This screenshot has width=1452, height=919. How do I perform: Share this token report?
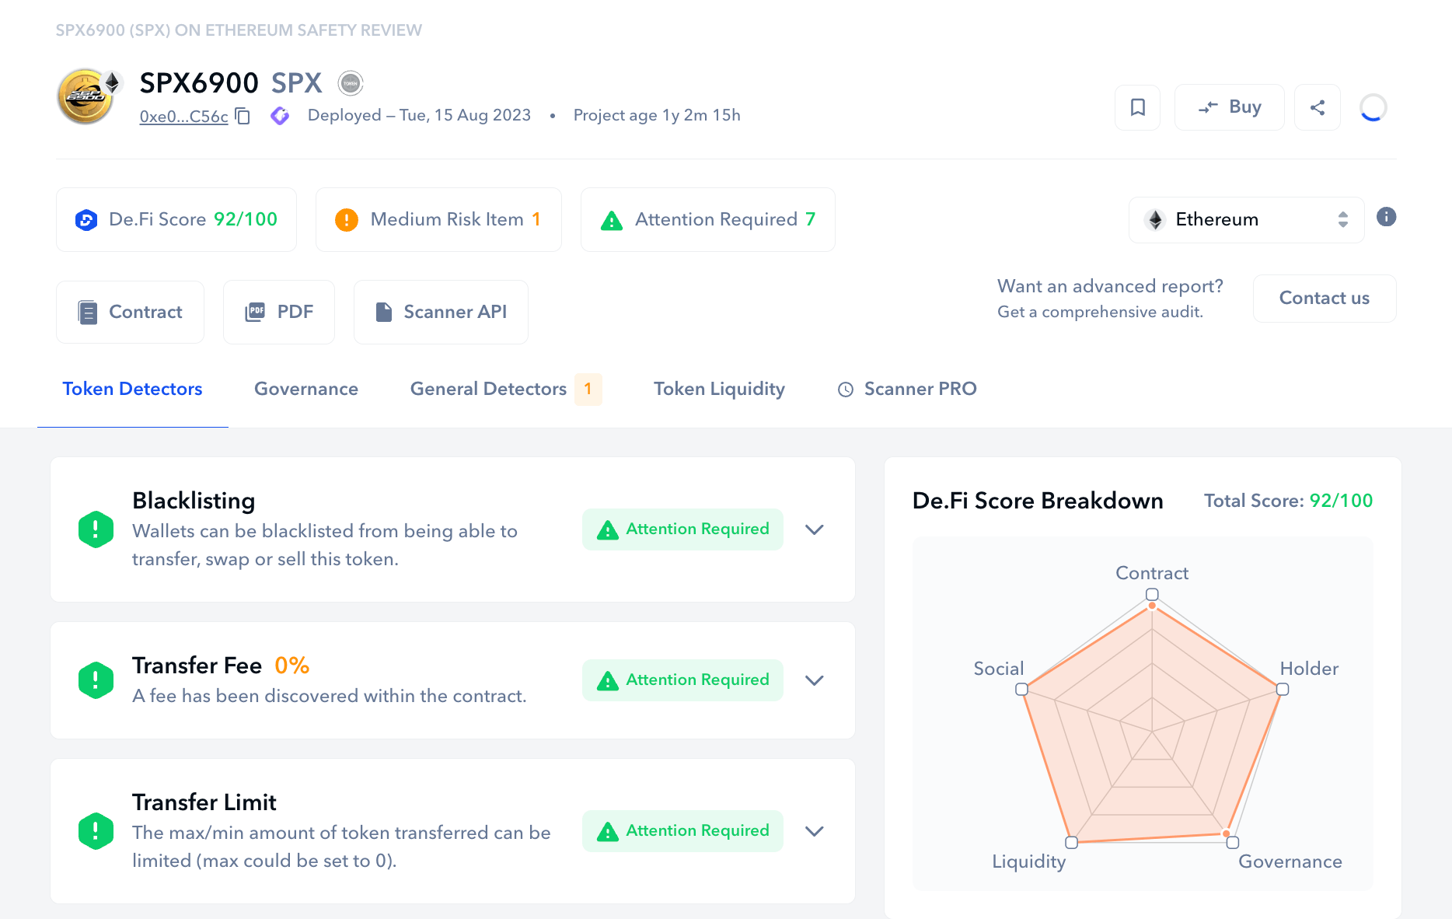tap(1318, 107)
